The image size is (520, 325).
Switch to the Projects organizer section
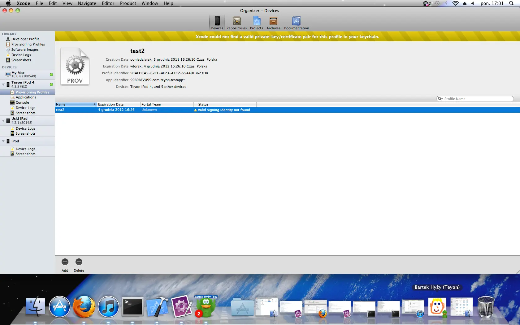[256, 23]
